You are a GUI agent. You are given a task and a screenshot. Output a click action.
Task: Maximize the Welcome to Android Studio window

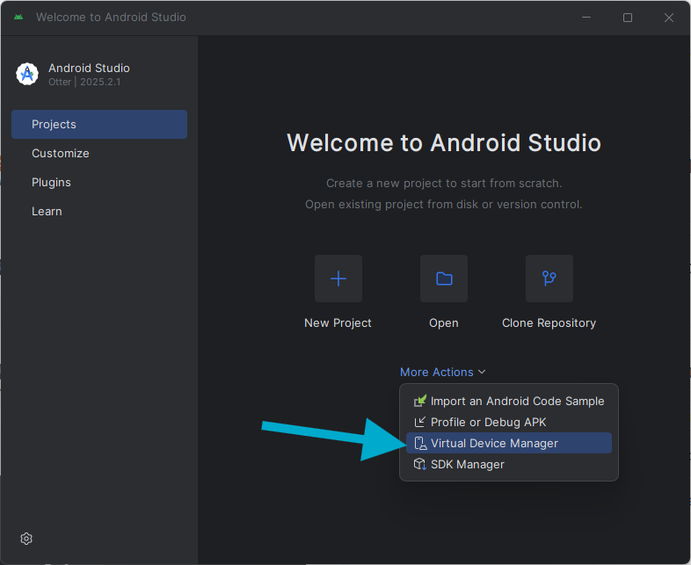click(628, 18)
